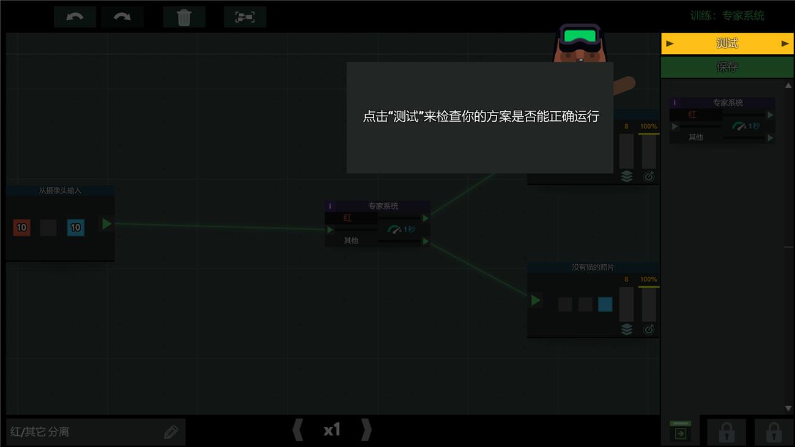Image resolution: width=795 pixels, height=447 pixels.
Task: Click the blue swatch in 没有猫的照片 node
Action: (x=605, y=305)
